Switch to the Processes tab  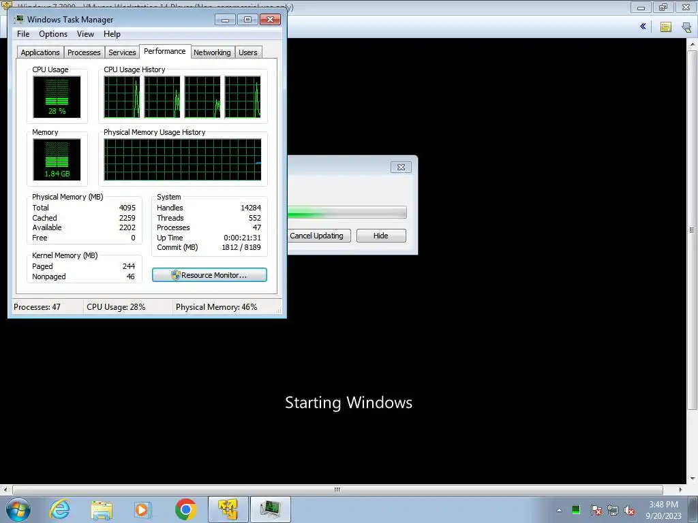(x=84, y=52)
